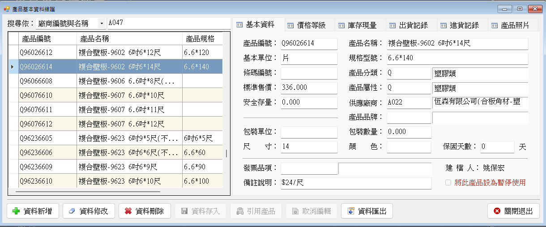Select row Q96236606

coord(115,152)
